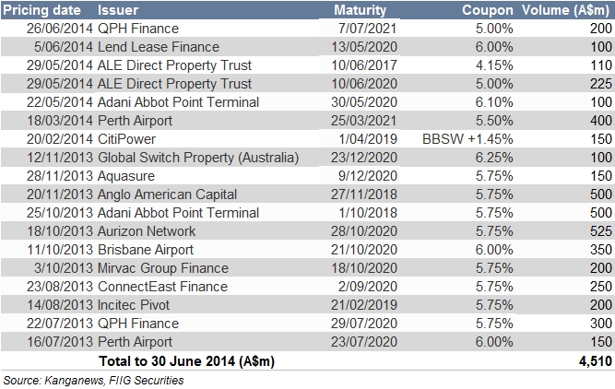
Task: Click the Incitec Pivot issuer cell
Action: 137,305
